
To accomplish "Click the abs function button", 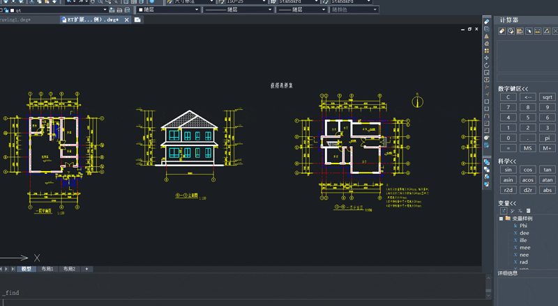I will click(548, 191).
